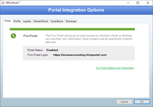Click the OfficeTools app icon in title bar
The height and width of the screenshot is (107, 153).
(3, 3)
